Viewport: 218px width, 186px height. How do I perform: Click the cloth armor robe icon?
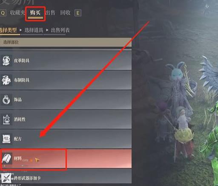pos(6,80)
